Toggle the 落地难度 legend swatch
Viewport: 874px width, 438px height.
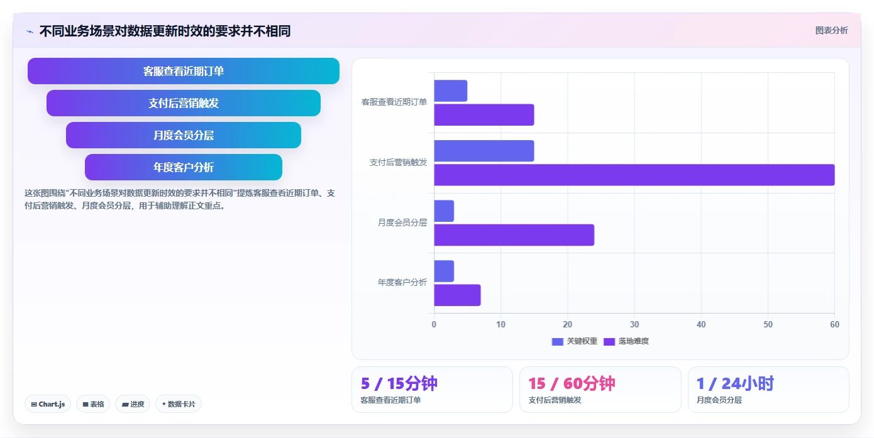point(609,341)
